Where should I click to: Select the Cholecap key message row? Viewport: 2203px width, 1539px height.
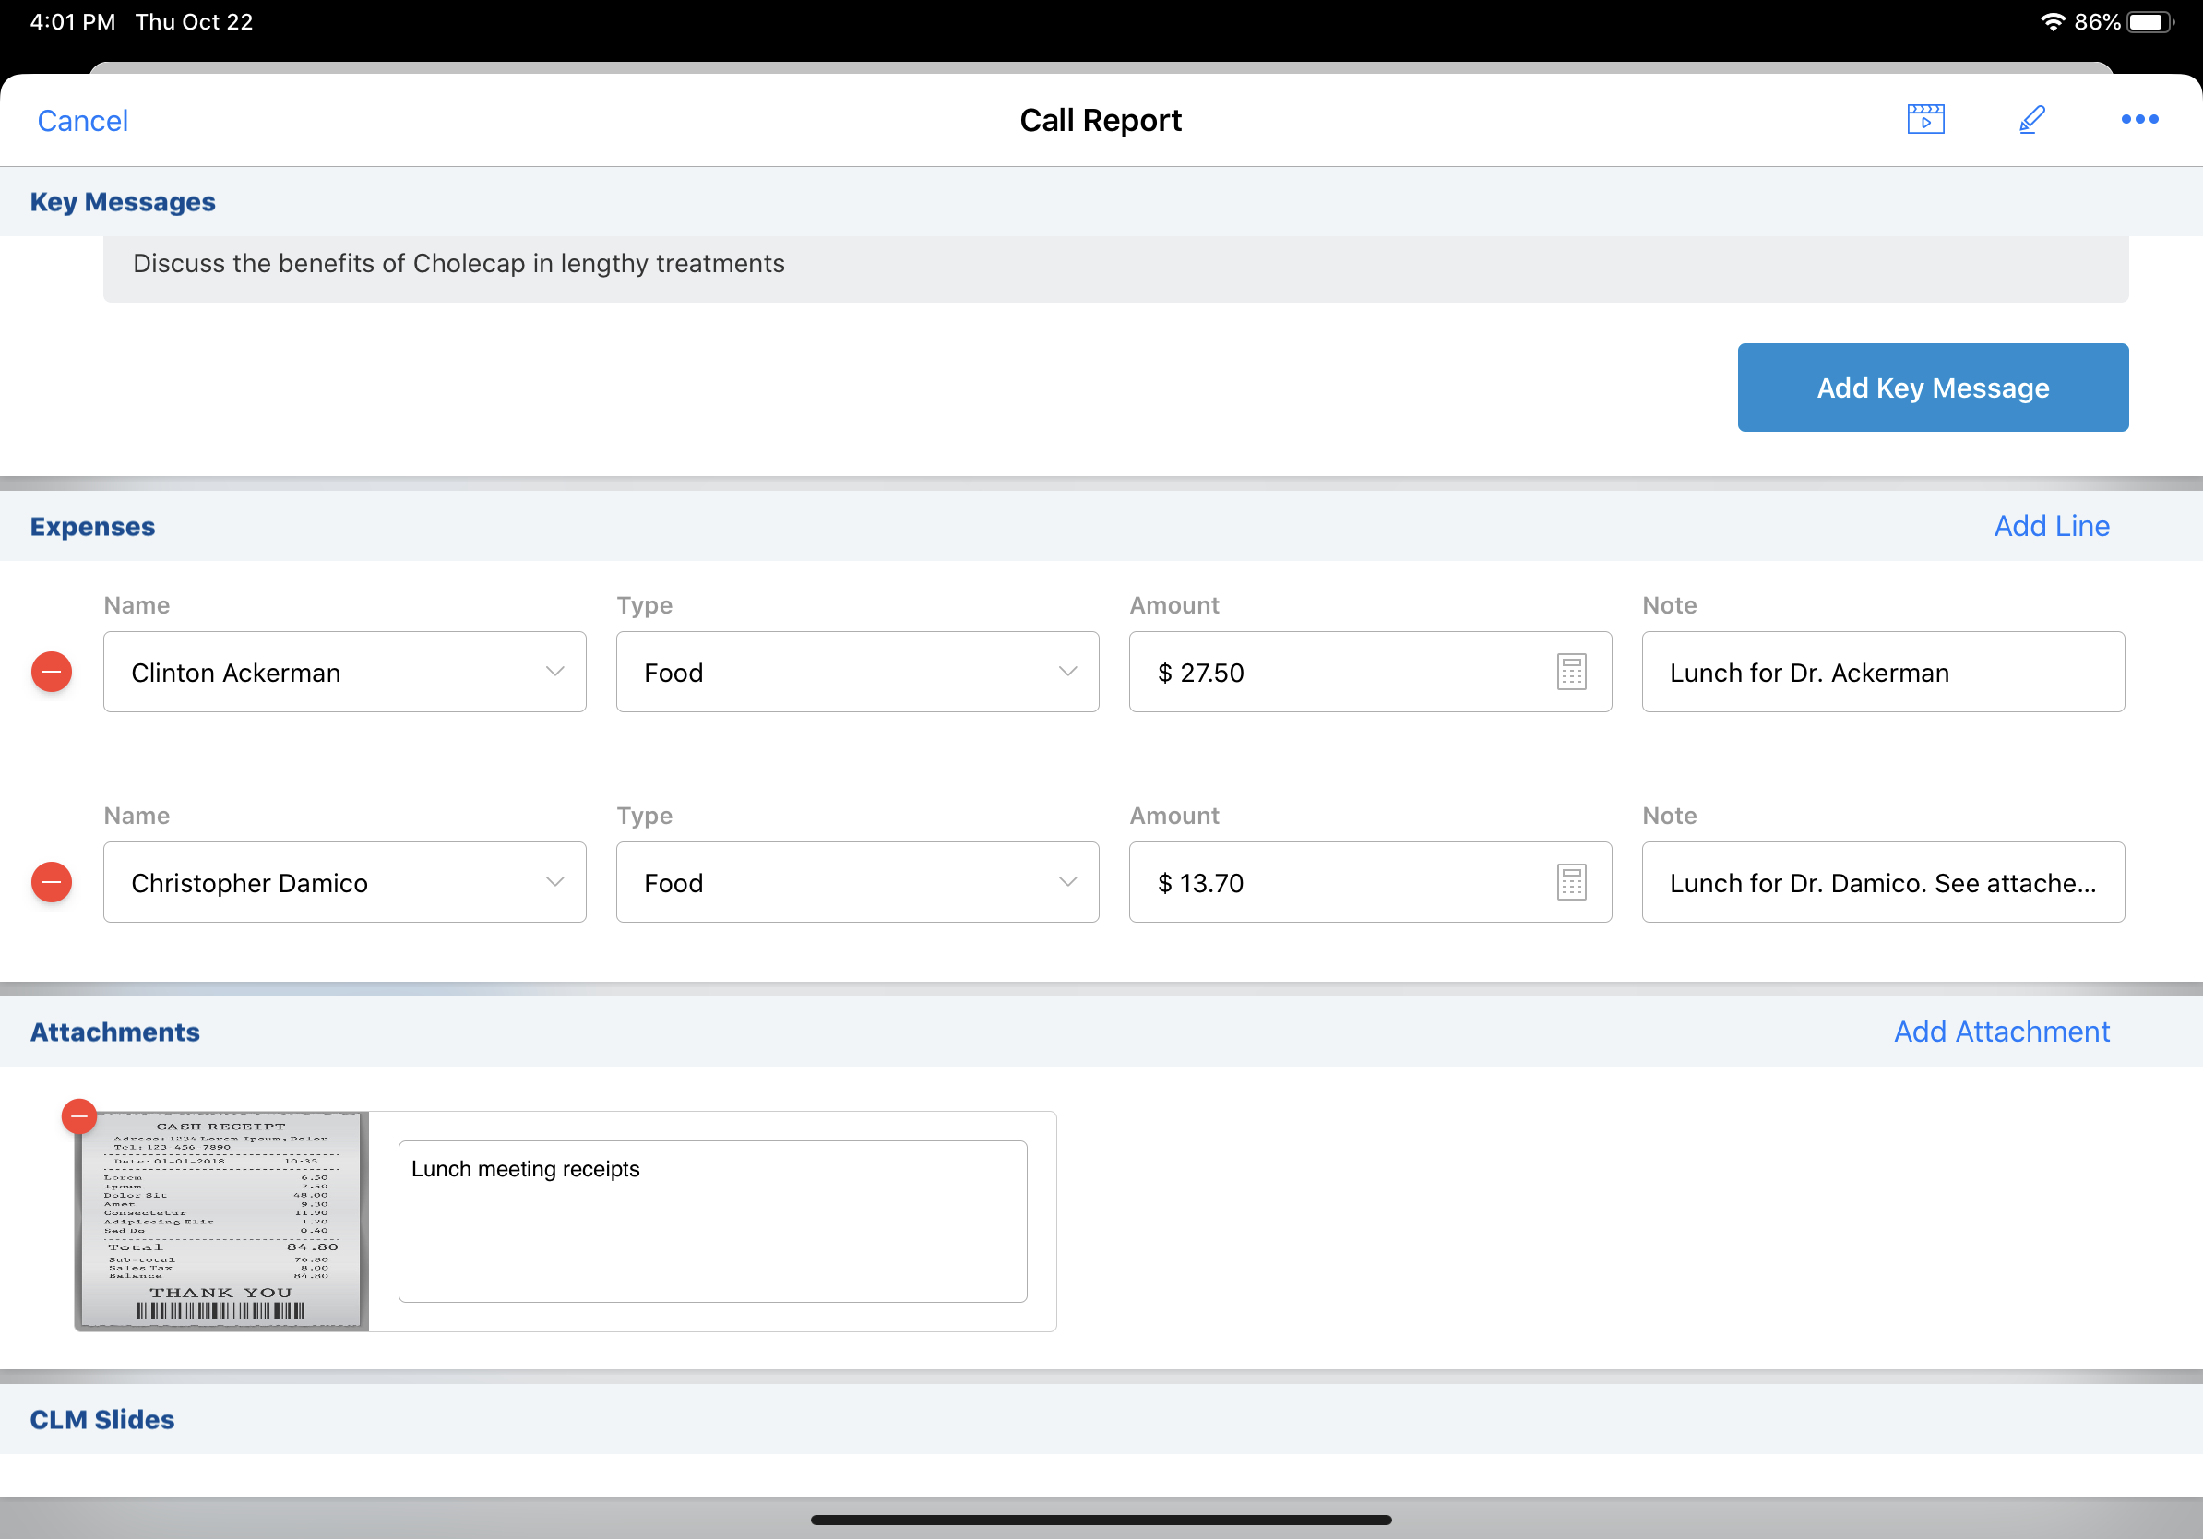(1115, 264)
